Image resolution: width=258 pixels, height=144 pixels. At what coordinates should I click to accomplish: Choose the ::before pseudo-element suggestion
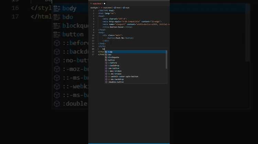pos(136,63)
